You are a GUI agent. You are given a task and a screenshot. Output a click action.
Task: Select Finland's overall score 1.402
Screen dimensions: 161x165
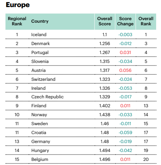105,106
